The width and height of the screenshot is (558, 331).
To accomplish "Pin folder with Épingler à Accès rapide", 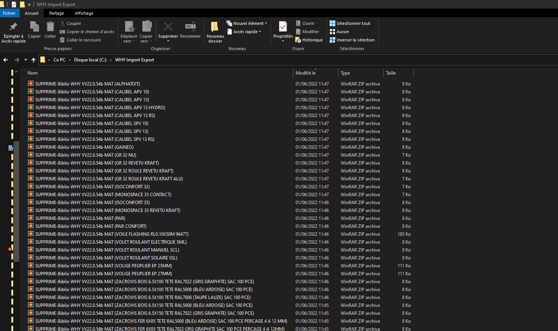I will tap(14, 32).
